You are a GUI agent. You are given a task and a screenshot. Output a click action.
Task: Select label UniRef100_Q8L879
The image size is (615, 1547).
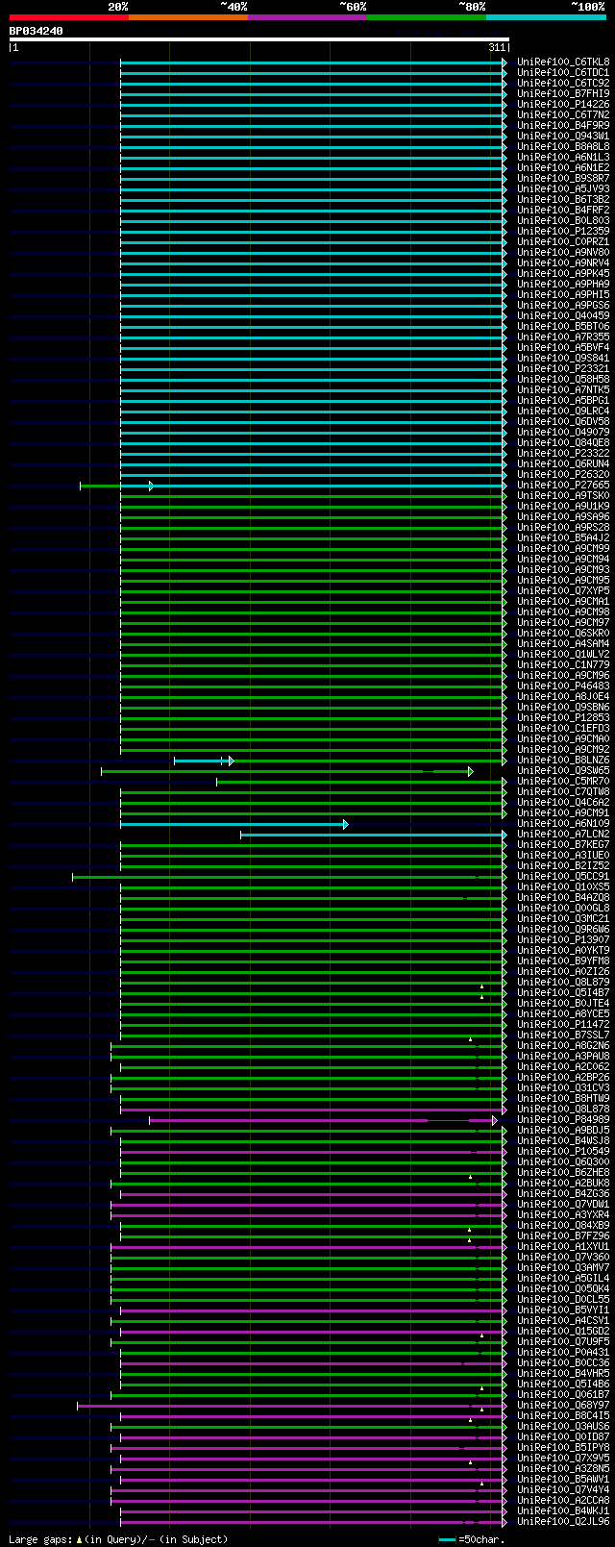tap(563, 982)
